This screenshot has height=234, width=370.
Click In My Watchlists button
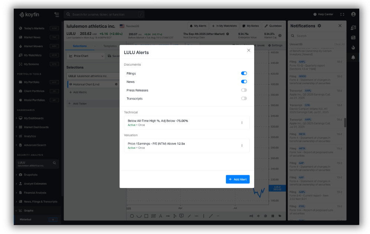click(x=225, y=26)
